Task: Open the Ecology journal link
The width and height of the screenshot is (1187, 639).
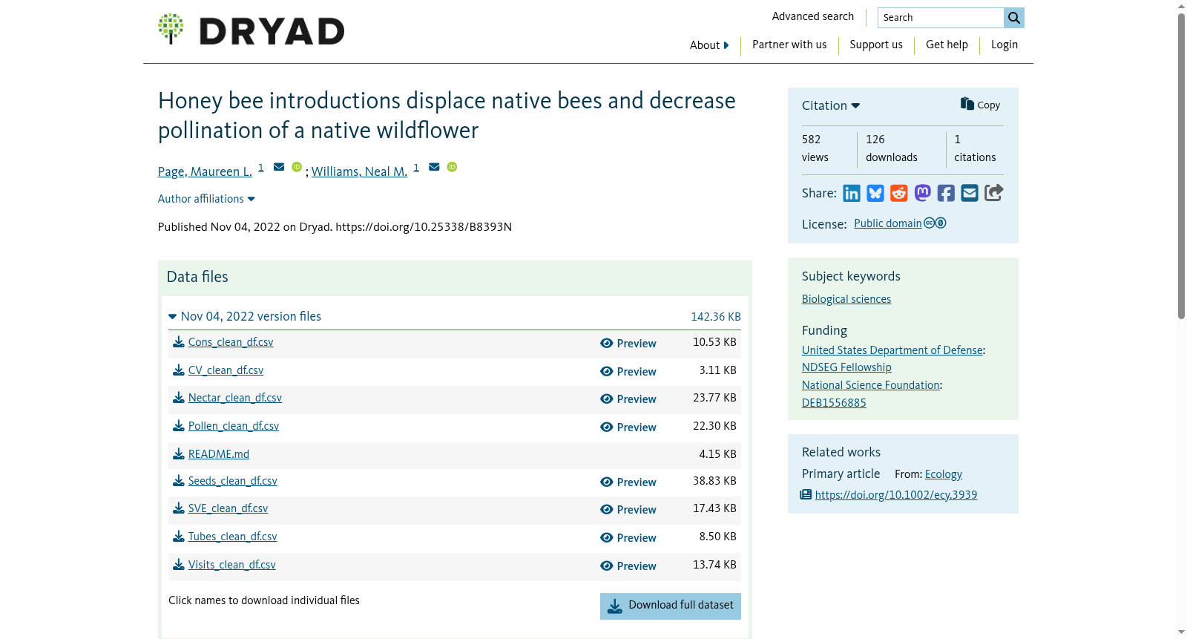Action: pyautogui.click(x=944, y=474)
